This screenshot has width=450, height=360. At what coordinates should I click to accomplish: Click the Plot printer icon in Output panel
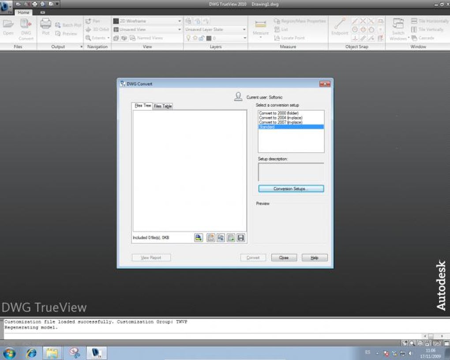tap(45, 24)
